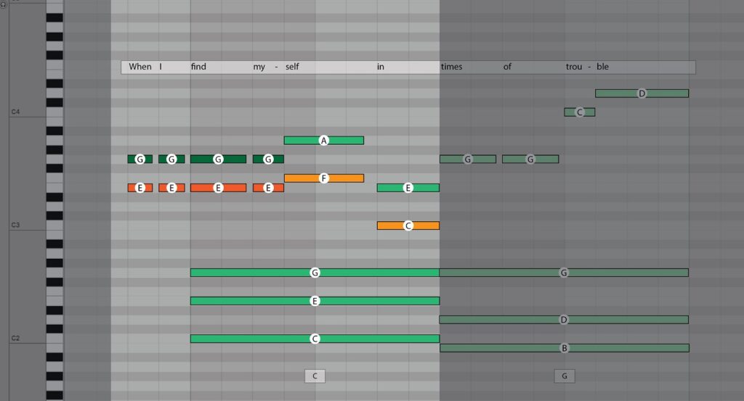Select the green E note under "in"
Screen dimensions: 744x401
pos(408,188)
